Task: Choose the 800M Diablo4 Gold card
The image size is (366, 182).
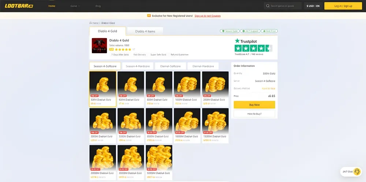Action: click(159, 89)
